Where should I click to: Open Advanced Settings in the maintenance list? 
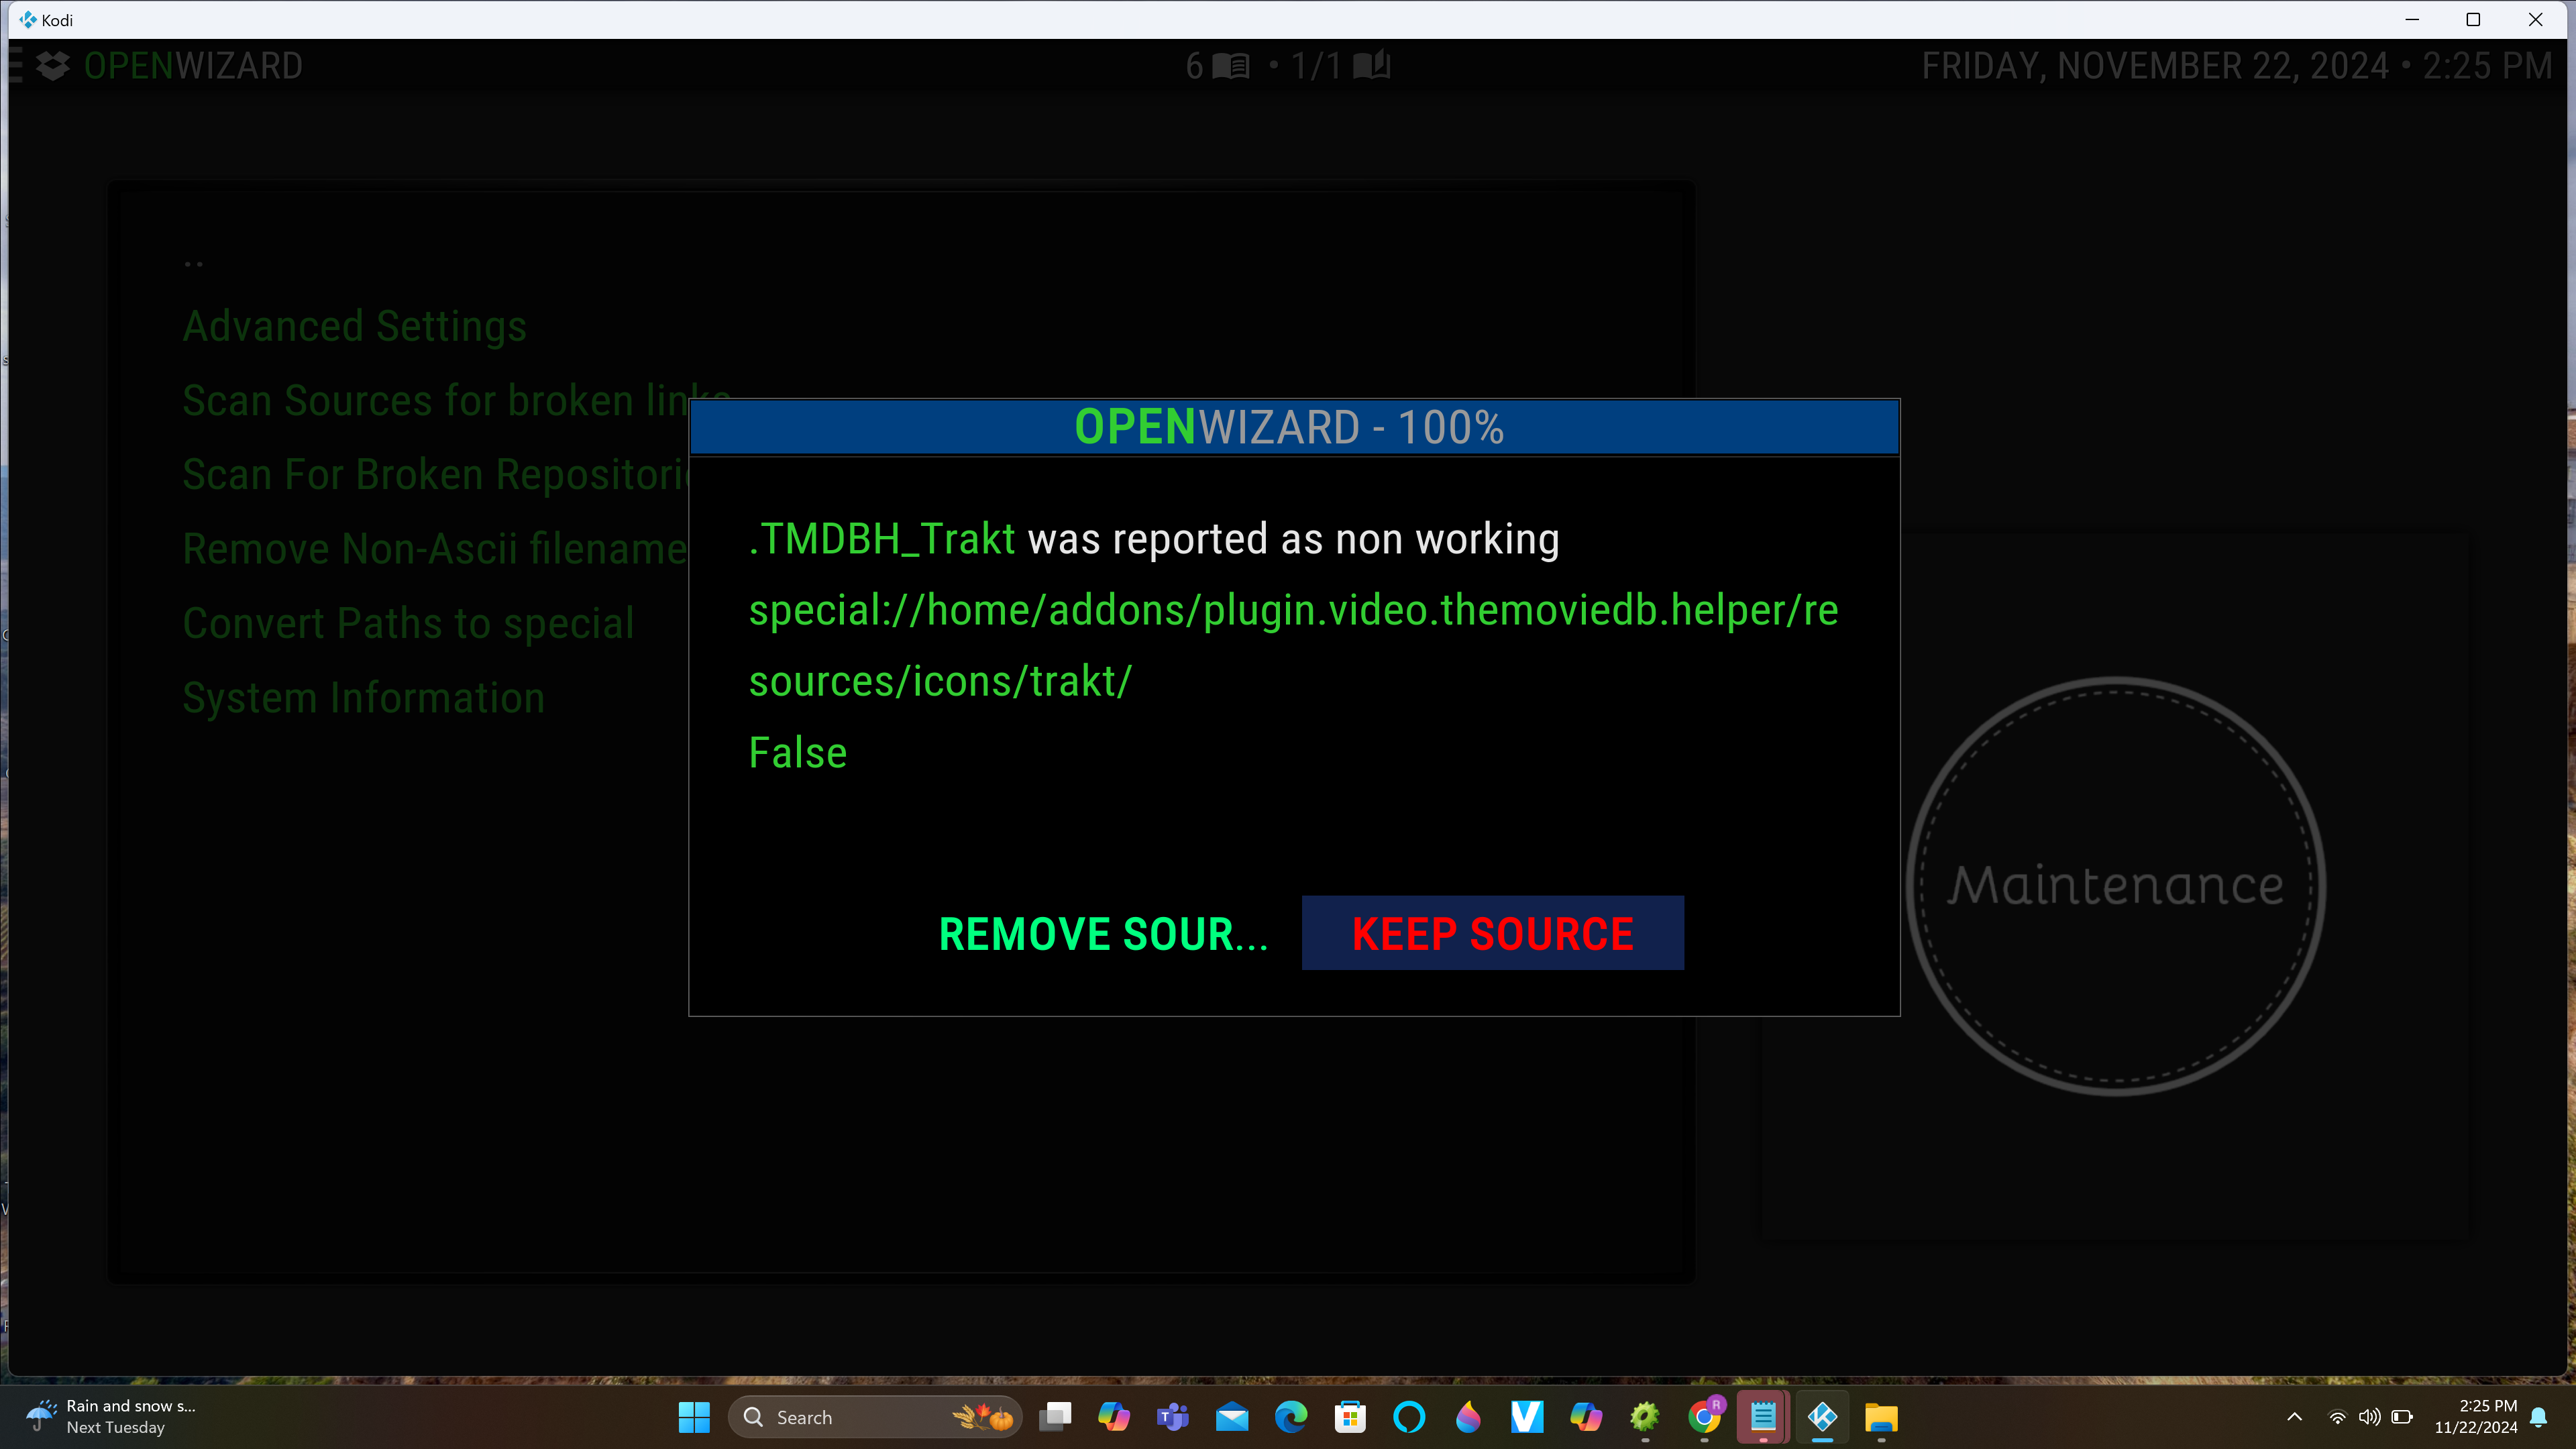[354, 326]
